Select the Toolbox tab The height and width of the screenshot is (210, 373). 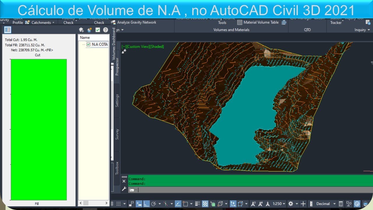coord(117,168)
